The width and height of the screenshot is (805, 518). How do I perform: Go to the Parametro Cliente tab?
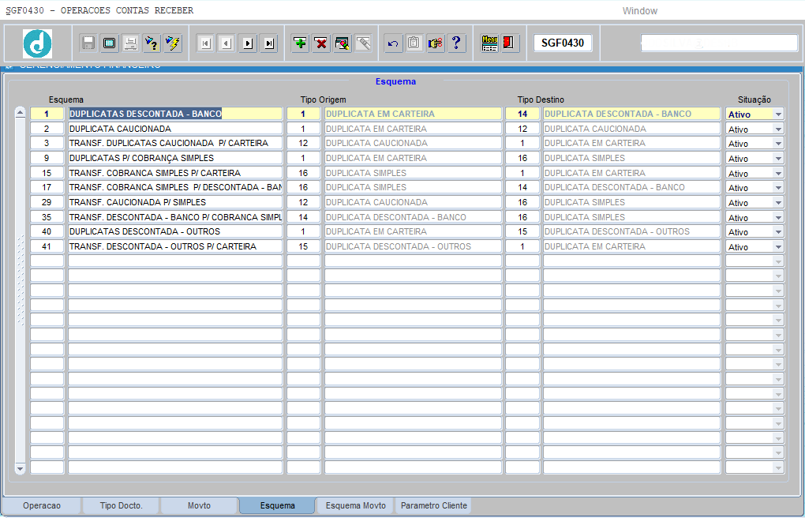pos(434,505)
